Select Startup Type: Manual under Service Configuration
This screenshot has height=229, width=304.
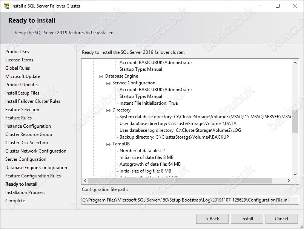coord(141,96)
